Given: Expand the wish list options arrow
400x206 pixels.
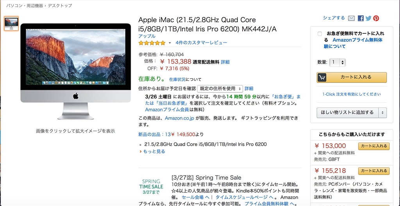Looking at the screenshot, I should (382, 113).
